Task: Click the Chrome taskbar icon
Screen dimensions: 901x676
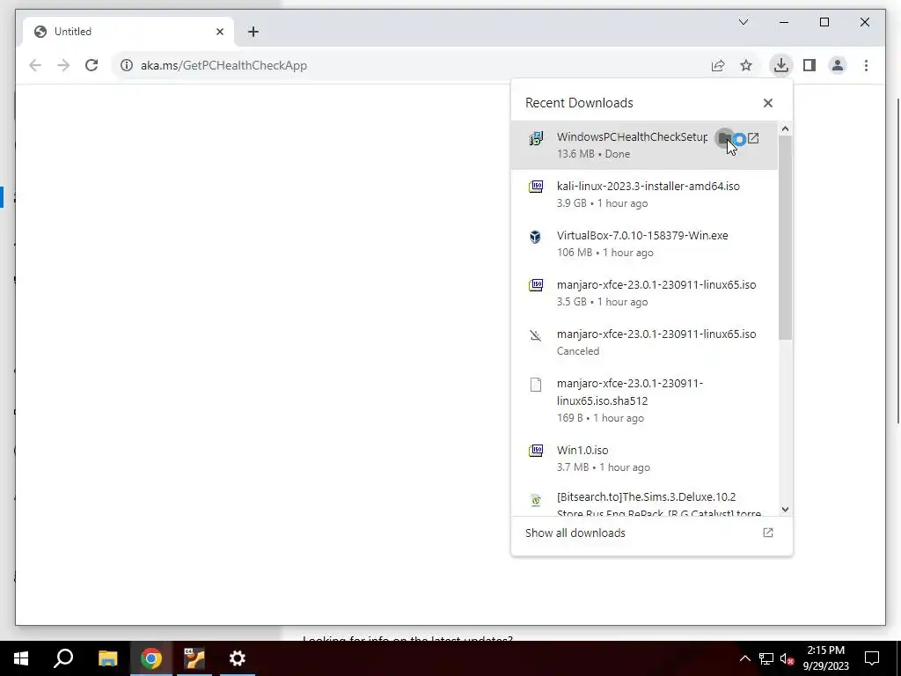Action: tap(151, 658)
